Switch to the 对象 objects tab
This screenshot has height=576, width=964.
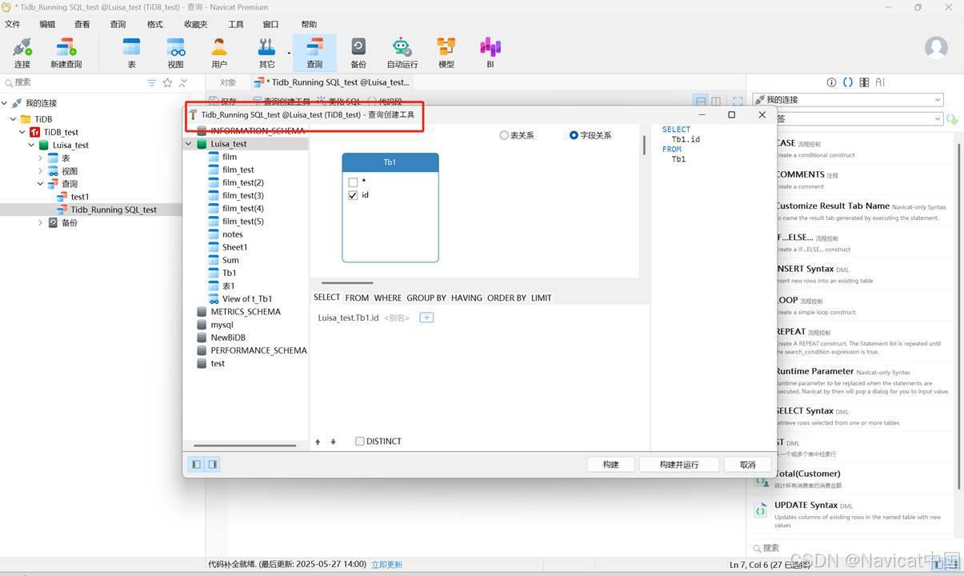pos(228,82)
